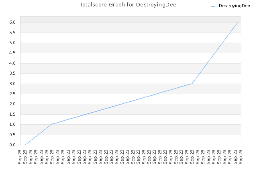Image resolution: width=257 pixels, height=193 pixels.
Task: Click the 0.0 y-axis label
Action: (x=12, y=145)
